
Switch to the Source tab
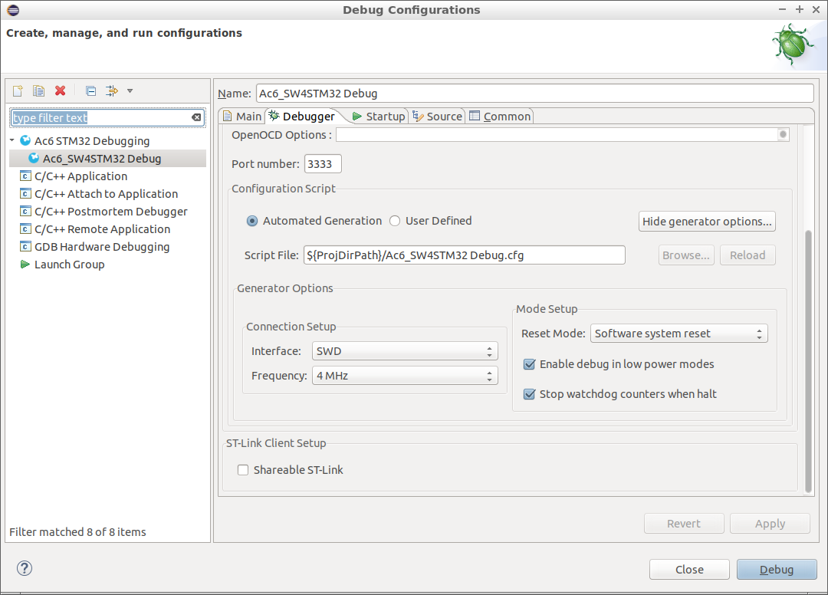(437, 117)
